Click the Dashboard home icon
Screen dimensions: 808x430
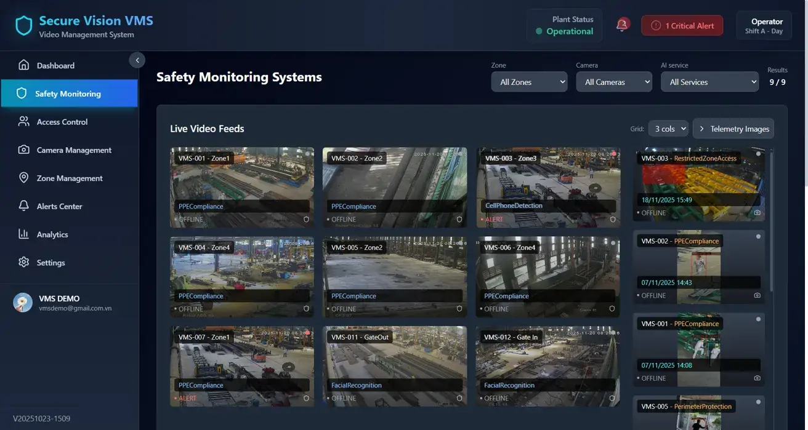pos(24,65)
